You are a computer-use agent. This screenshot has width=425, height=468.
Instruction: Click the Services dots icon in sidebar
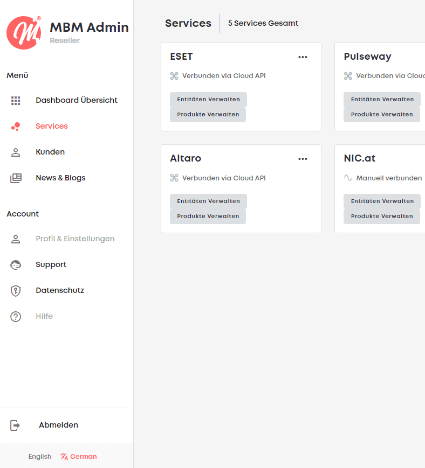16,127
